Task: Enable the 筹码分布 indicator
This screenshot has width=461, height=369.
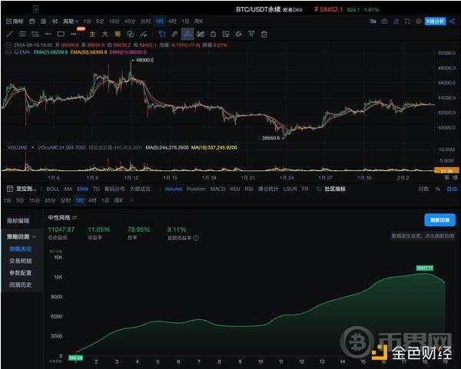Action: 114,189
